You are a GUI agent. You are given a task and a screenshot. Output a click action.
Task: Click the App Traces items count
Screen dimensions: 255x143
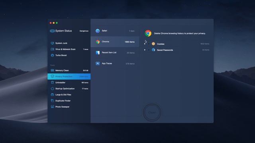tap(130, 64)
